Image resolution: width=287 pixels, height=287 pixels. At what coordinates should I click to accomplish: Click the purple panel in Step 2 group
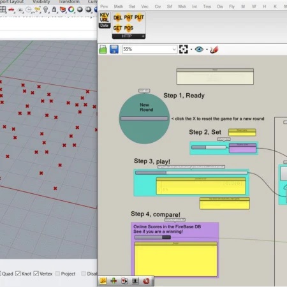point(242,148)
